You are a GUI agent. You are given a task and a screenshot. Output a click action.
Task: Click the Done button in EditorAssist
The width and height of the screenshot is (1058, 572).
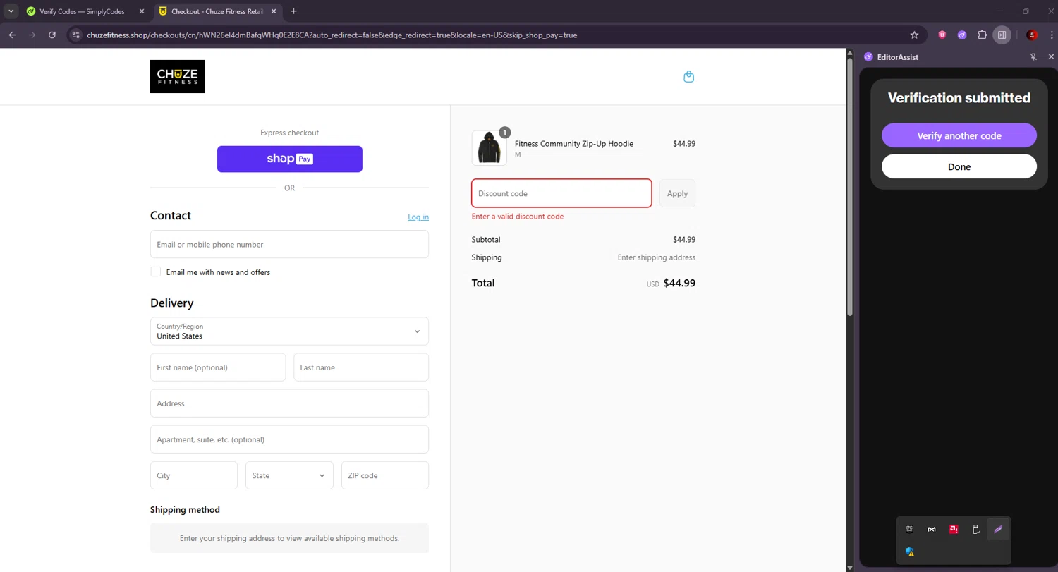pyautogui.click(x=959, y=166)
